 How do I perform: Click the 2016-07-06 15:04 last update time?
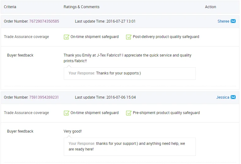coord(121,97)
